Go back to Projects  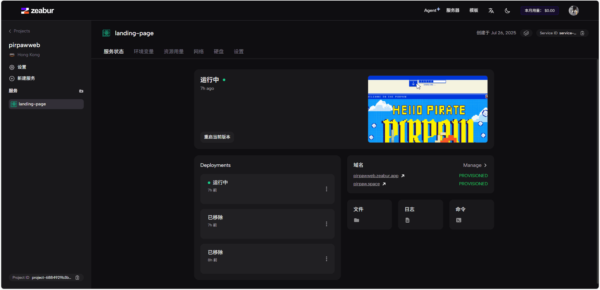point(19,31)
